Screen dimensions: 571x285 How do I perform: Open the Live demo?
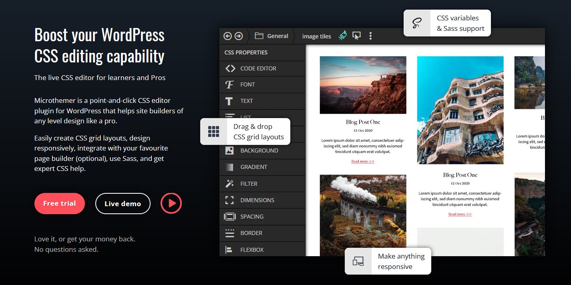(123, 203)
